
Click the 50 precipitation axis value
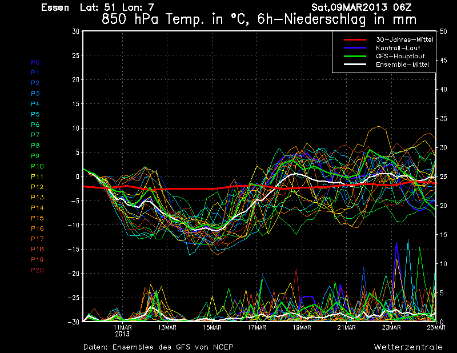(x=443, y=31)
